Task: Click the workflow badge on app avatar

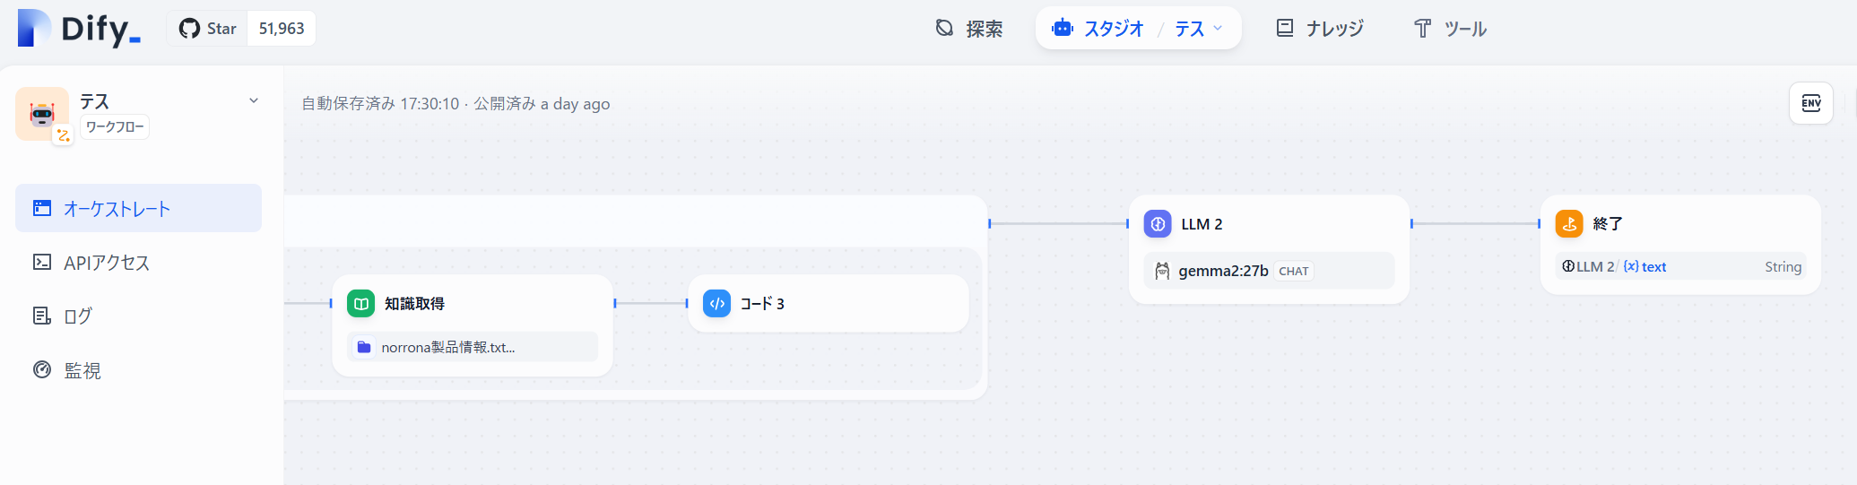Action: point(63,135)
